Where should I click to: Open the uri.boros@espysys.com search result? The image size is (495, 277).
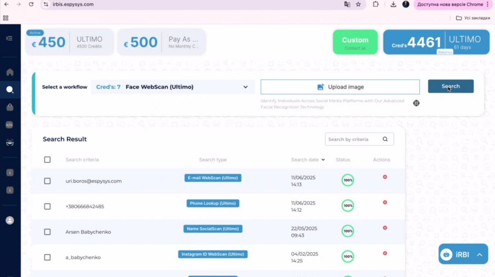(93, 181)
